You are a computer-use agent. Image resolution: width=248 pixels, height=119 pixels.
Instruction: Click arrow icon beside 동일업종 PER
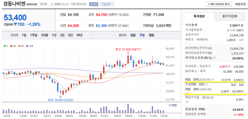click(206, 109)
